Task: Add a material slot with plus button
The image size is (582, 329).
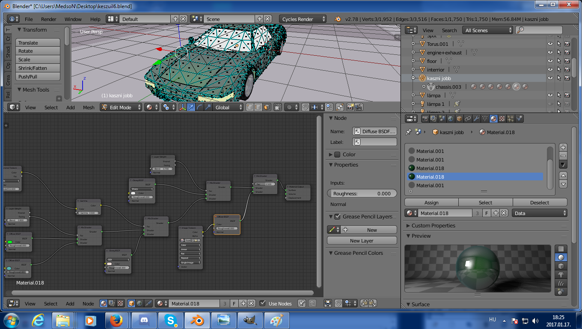Action: (563, 147)
